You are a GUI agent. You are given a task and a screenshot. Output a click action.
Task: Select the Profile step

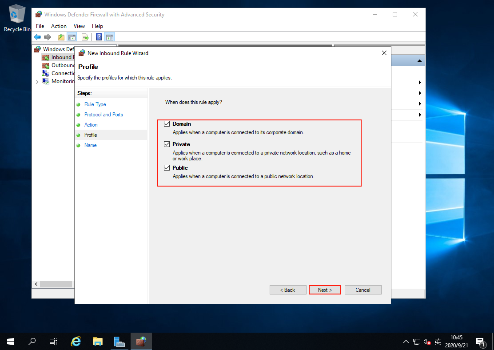pyautogui.click(x=91, y=135)
